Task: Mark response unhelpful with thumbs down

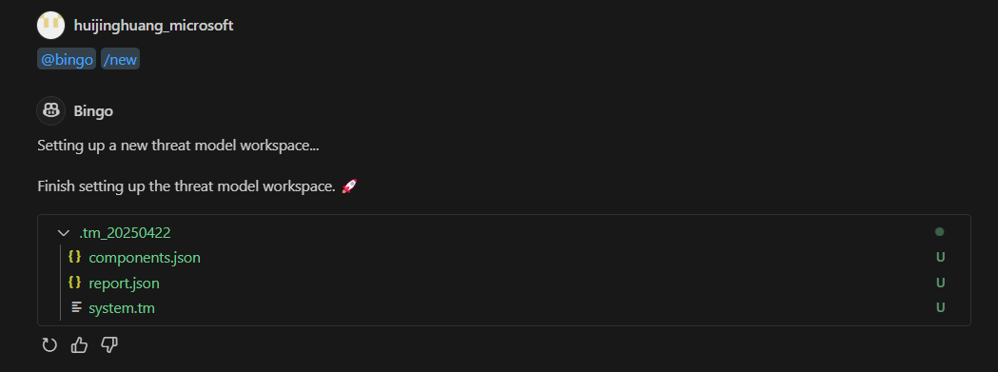Action: click(x=109, y=345)
